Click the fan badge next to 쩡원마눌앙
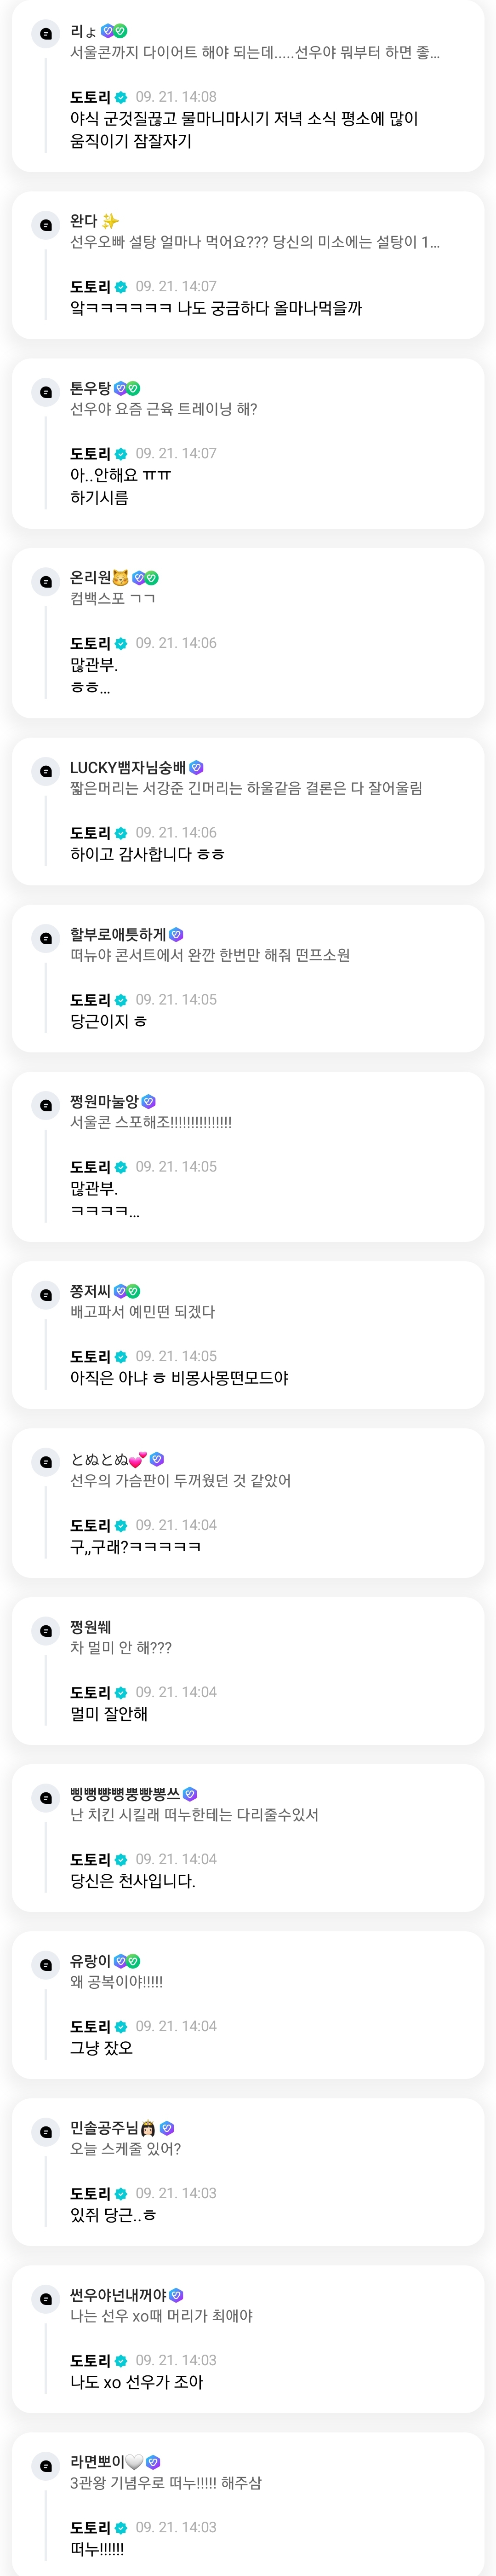496x2576 pixels. point(148,1101)
